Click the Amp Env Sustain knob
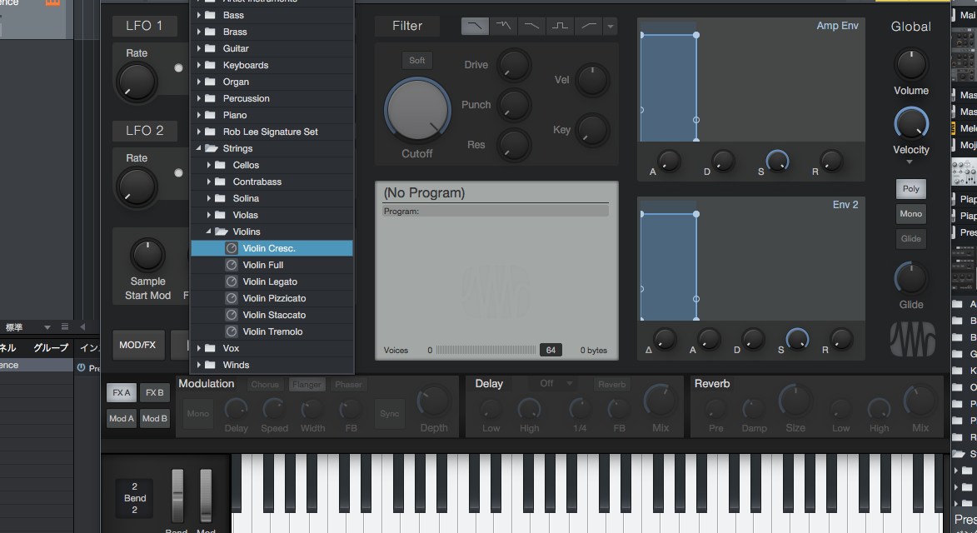The width and height of the screenshot is (977, 533). click(778, 162)
